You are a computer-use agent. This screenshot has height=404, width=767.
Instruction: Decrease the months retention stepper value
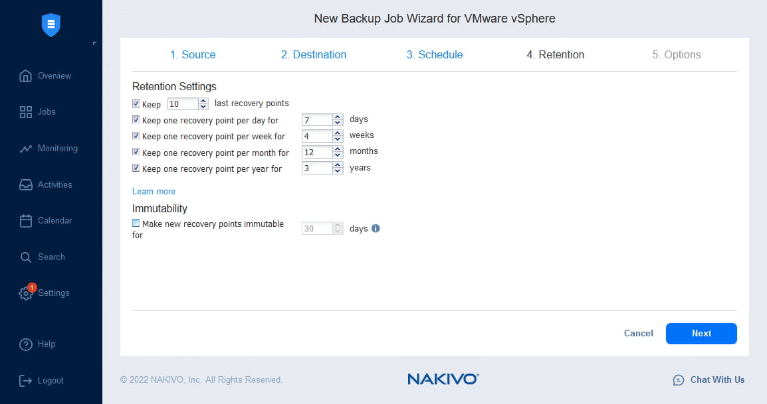pyautogui.click(x=338, y=155)
